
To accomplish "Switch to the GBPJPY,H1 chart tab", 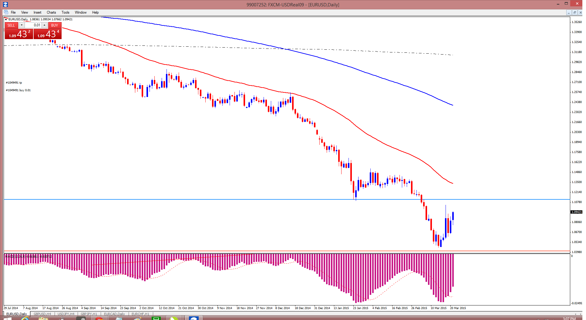I will (89, 314).
